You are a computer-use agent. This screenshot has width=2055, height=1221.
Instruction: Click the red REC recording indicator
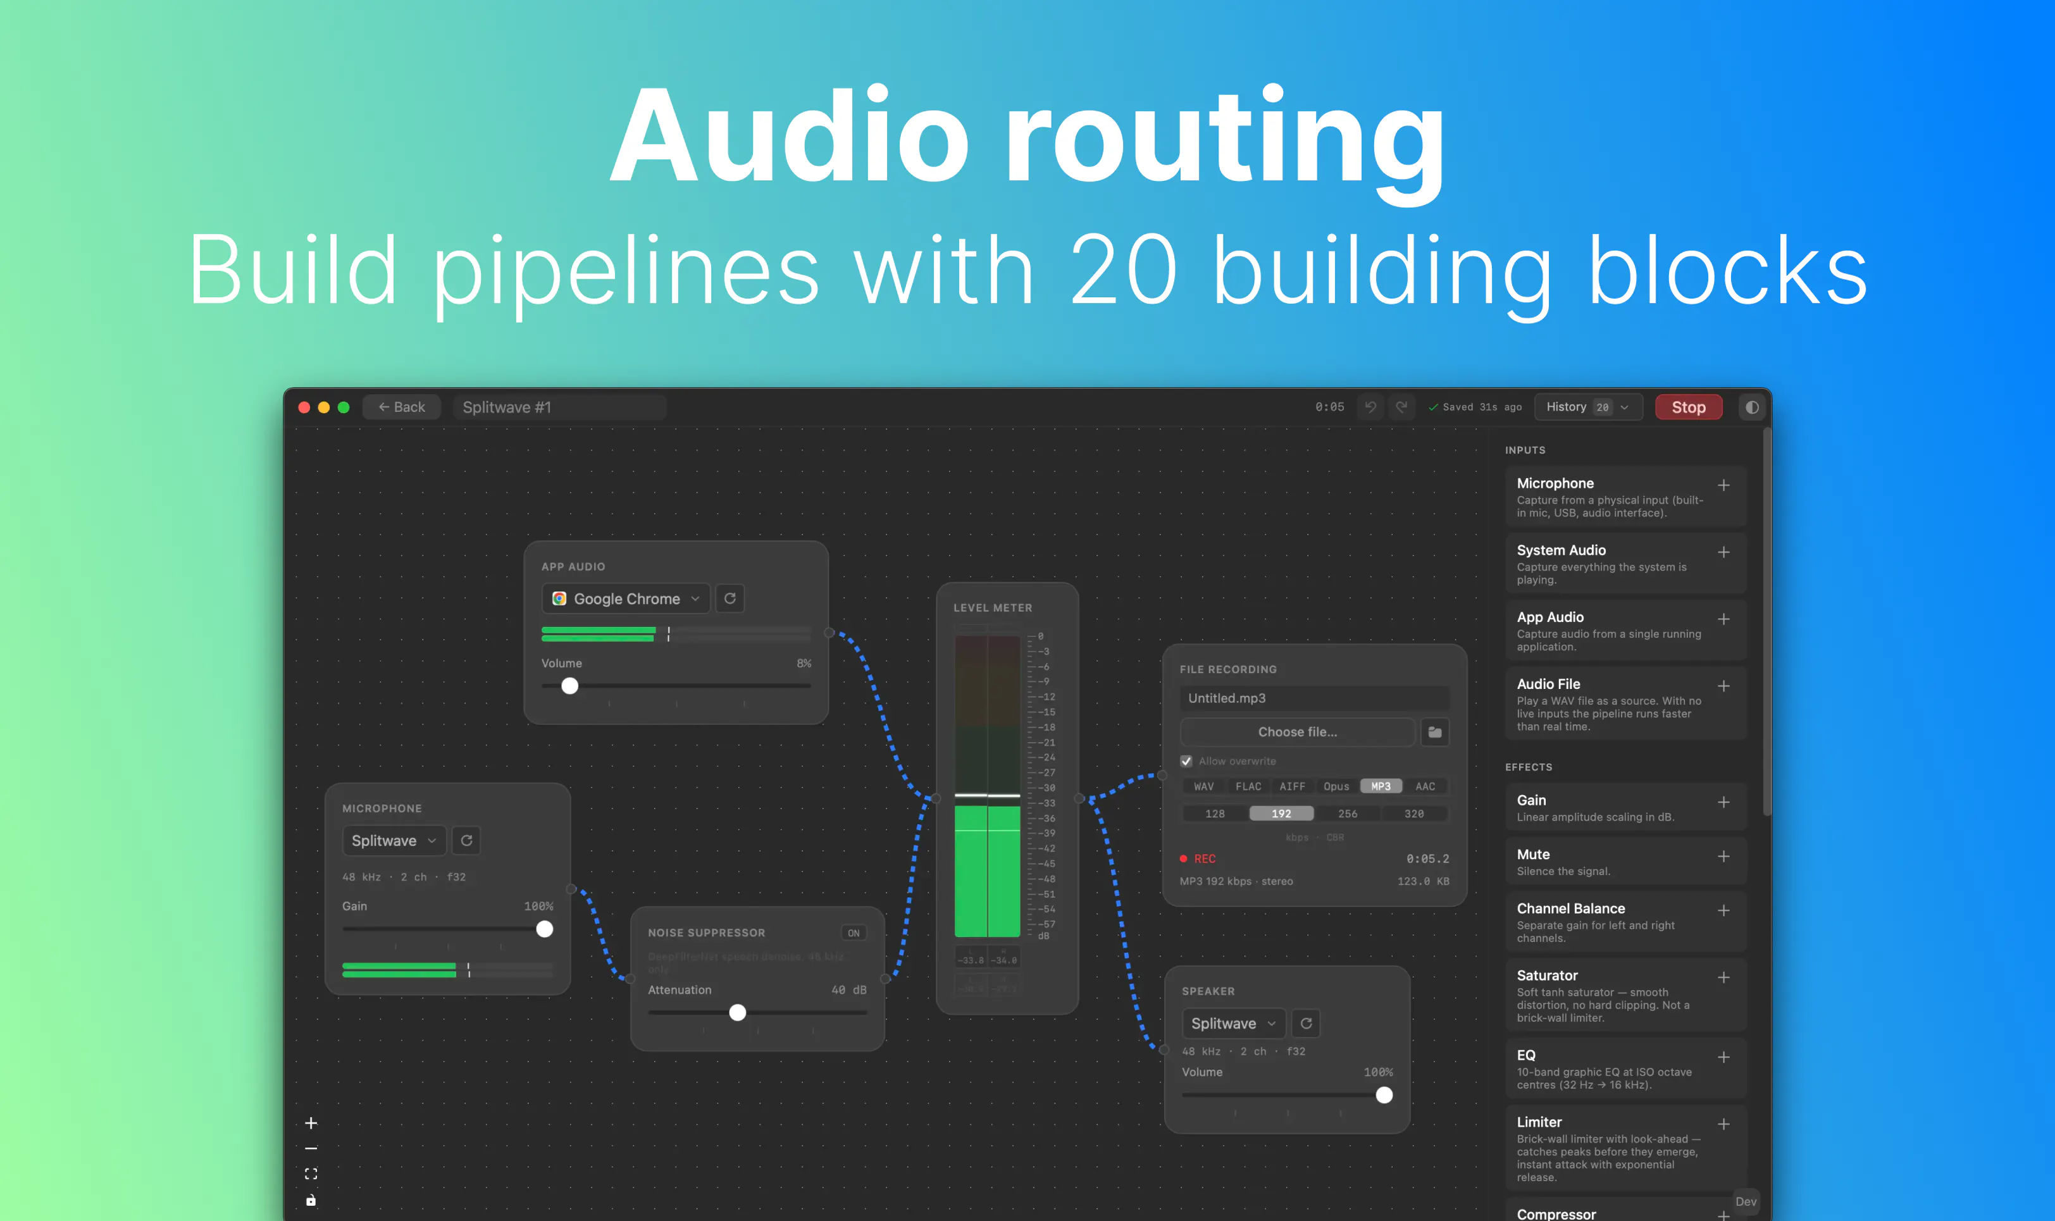click(x=1198, y=859)
